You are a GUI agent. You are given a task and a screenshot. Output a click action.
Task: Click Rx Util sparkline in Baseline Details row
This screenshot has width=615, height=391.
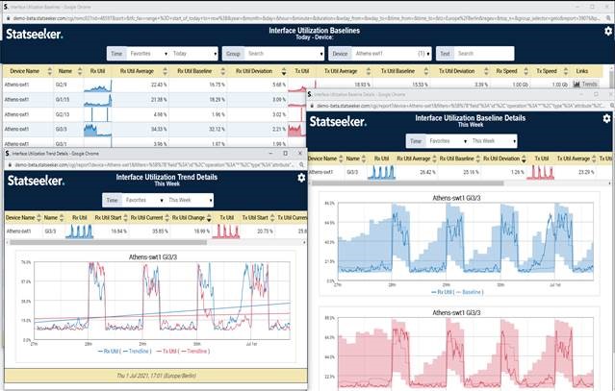(381, 172)
